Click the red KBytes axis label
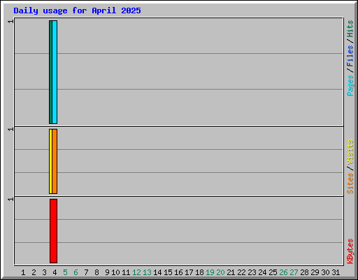Image resolution: width=358 pixels, height=280 pixels. (350, 251)
